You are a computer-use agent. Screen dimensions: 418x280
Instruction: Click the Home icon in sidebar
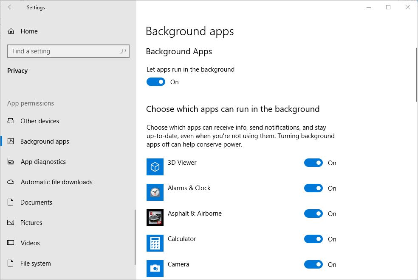coord(11,31)
